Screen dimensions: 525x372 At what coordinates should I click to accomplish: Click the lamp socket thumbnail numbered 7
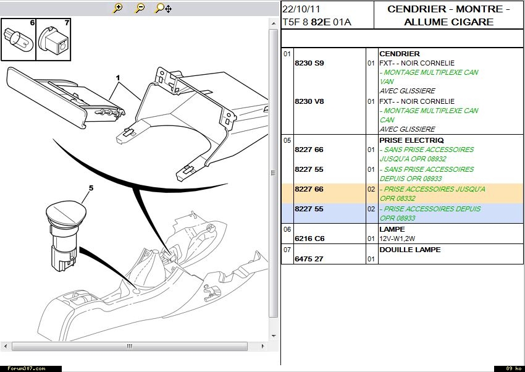pyautogui.click(x=53, y=39)
